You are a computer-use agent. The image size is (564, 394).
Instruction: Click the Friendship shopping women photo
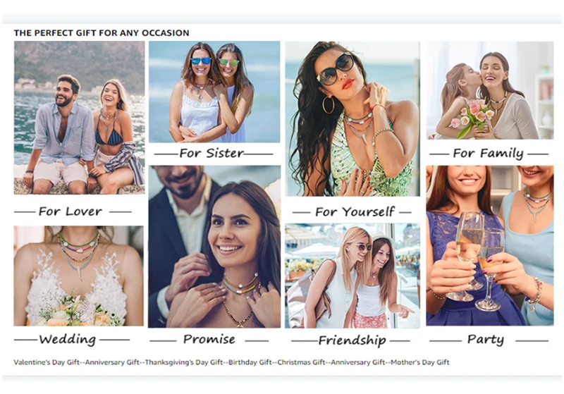pos(352,276)
